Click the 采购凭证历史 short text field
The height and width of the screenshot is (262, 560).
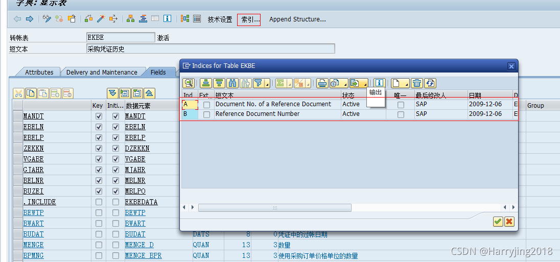(x=211, y=49)
